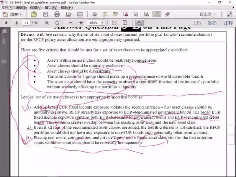
Task: Add a sticky note comment
Action: (x=105, y=14)
